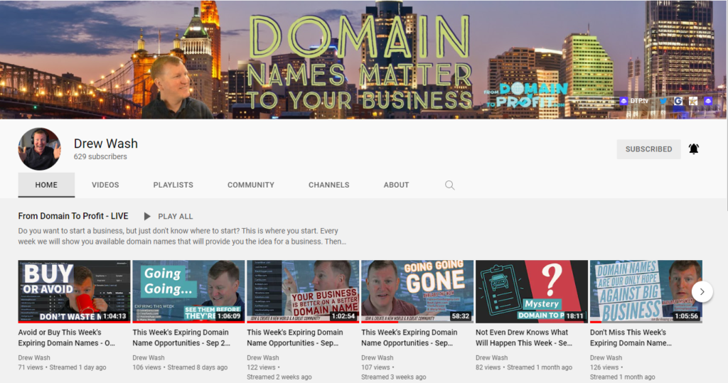The image size is (728, 383).
Task: Go to the Community tab
Action: pos(251,185)
